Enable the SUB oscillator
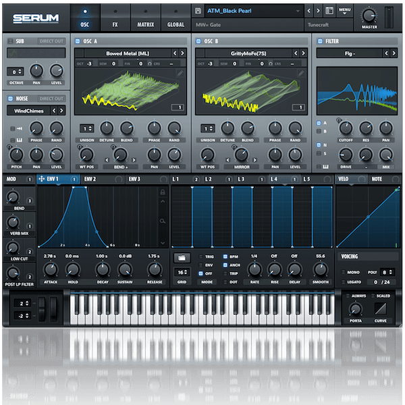The height and width of the screenshot is (405, 405). [x=11, y=41]
